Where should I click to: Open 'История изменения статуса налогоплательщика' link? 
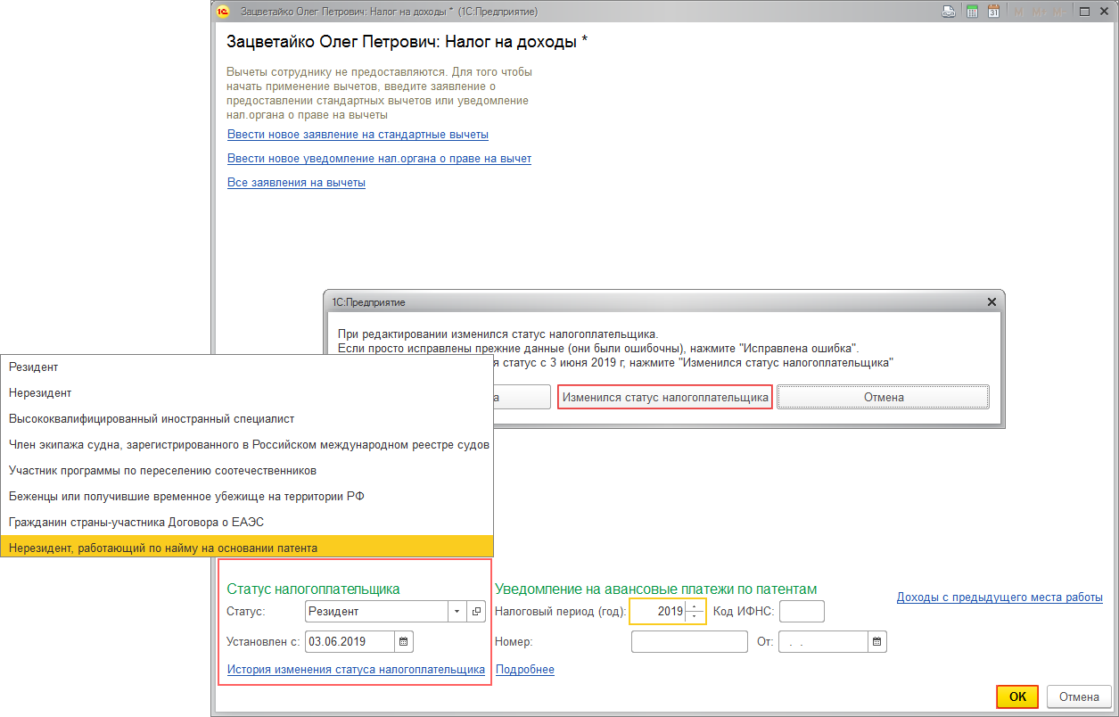[x=356, y=669]
